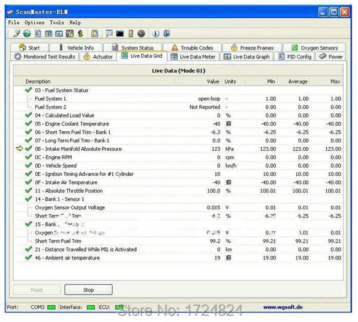Click the Max column header
Viewport: 358px width, 322px height.
pyautogui.click(x=326, y=82)
